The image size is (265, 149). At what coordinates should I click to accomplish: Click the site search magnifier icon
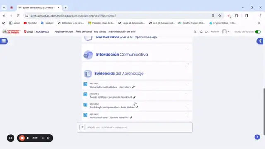tap(195, 32)
